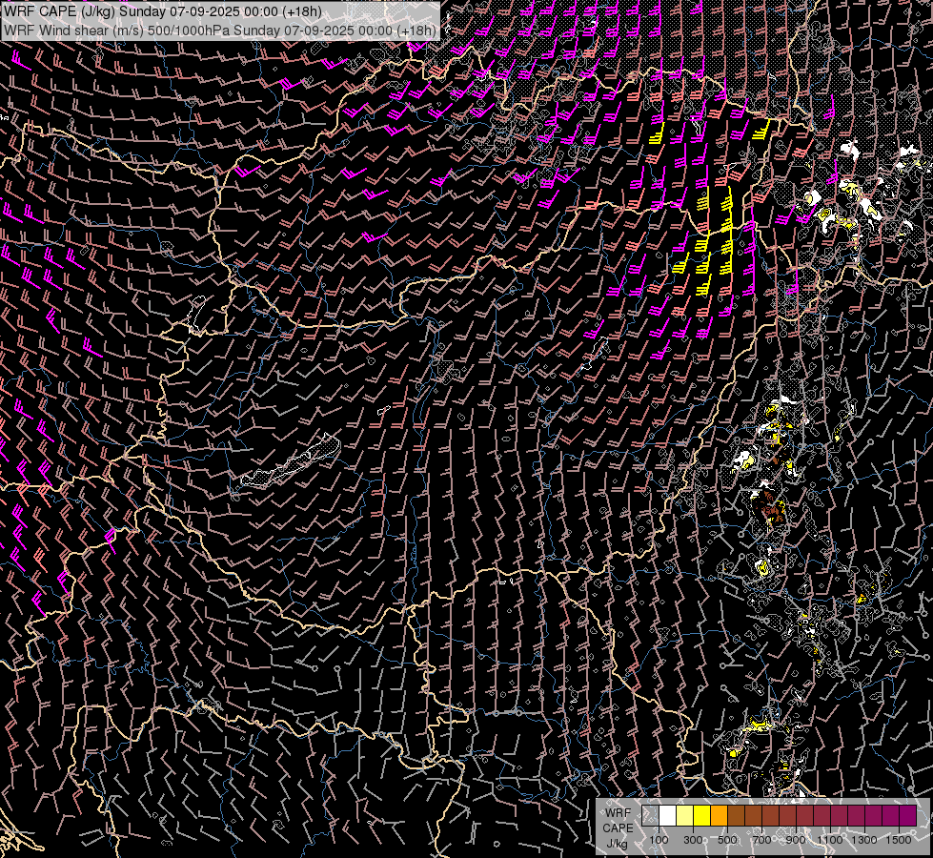Click the 700 legend value
Viewport: 933px width, 858px height.
point(761,840)
